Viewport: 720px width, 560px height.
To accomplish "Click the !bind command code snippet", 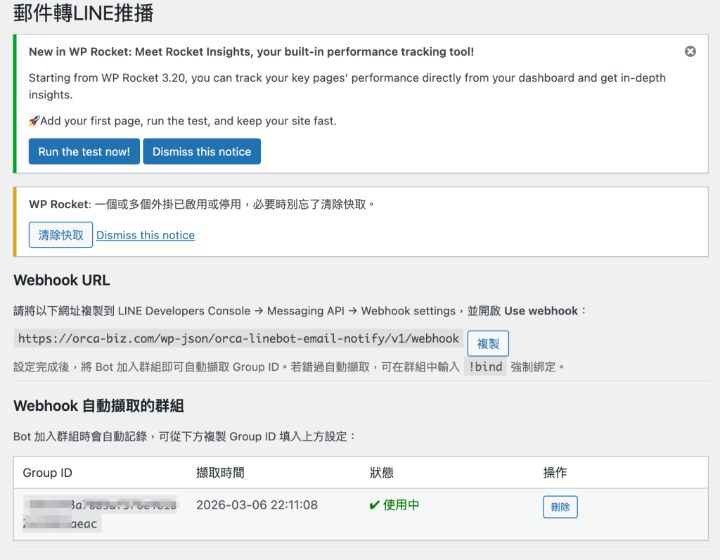I will 485,367.
